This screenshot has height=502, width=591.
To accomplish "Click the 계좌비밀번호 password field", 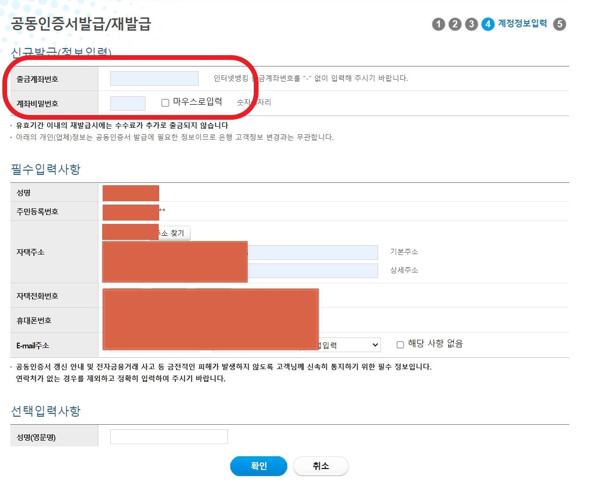I will click(x=128, y=103).
